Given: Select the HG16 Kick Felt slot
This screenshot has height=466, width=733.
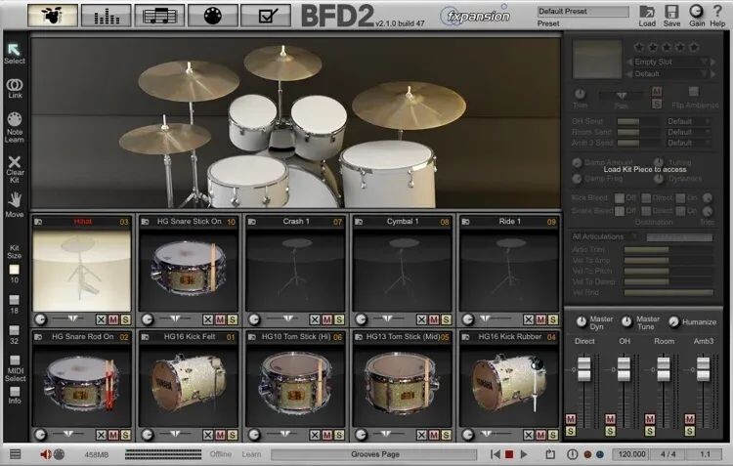Looking at the screenshot, I should point(189,386).
